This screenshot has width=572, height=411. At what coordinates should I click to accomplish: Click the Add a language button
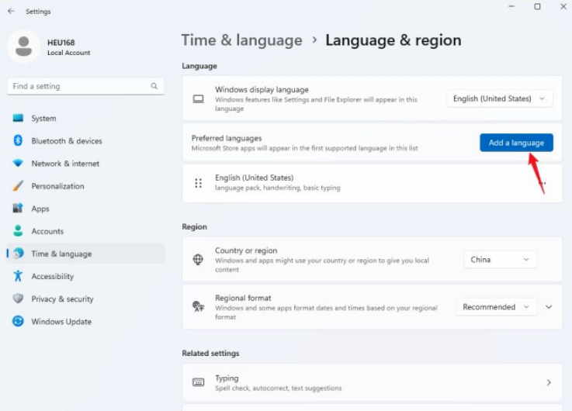click(516, 143)
